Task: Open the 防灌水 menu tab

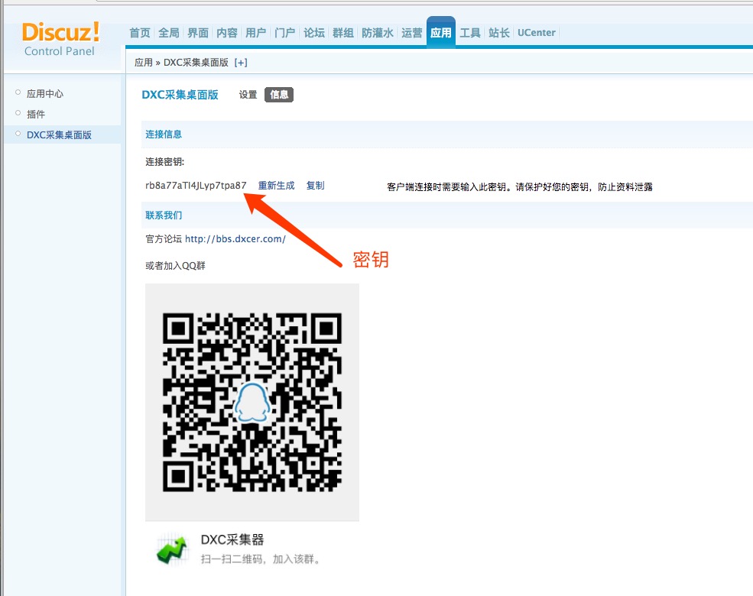Action: pos(378,33)
